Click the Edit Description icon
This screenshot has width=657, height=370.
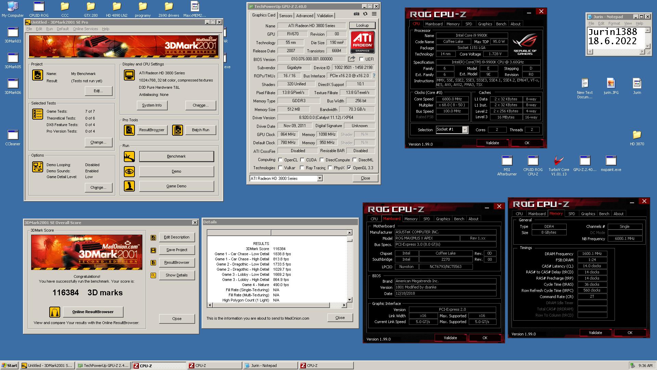coord(153,237)
